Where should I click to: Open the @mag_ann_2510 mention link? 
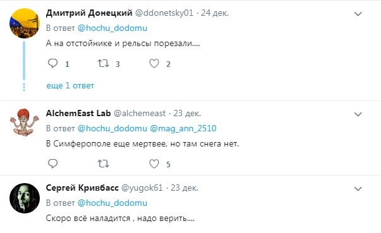coord(183,128)
